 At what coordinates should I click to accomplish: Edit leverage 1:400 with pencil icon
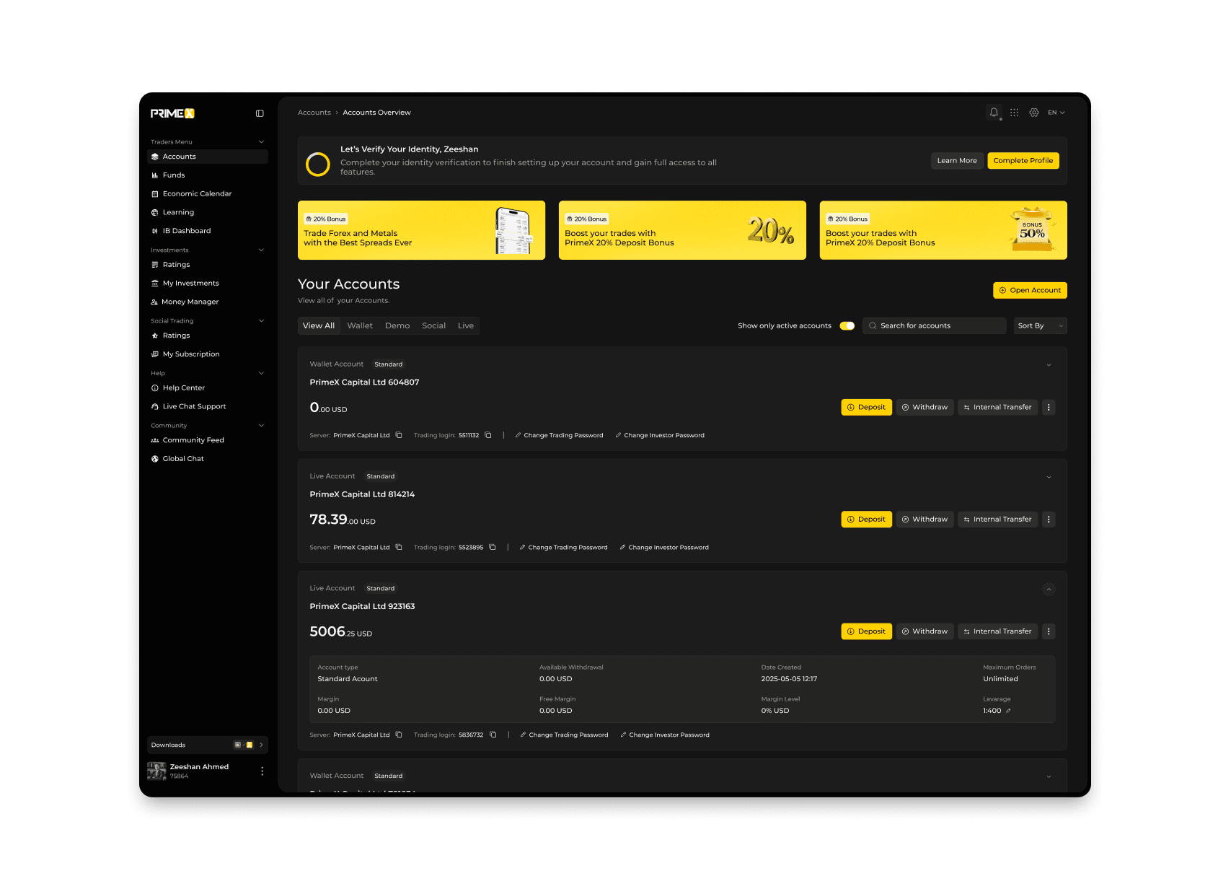(x=1008, y=711)
